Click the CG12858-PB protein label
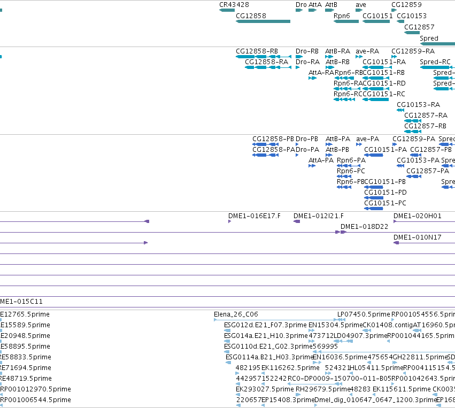 tap(273, 139)
